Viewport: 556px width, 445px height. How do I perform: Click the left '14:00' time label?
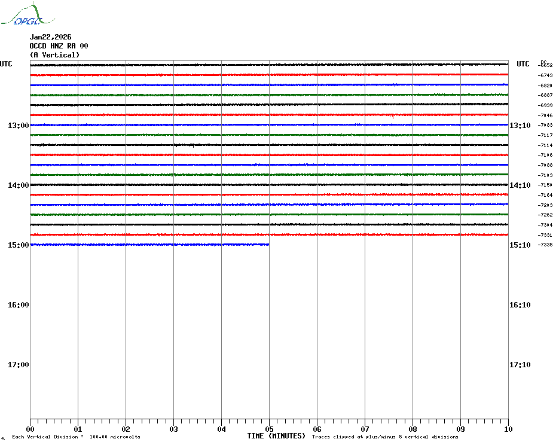[x=19, y=185]
